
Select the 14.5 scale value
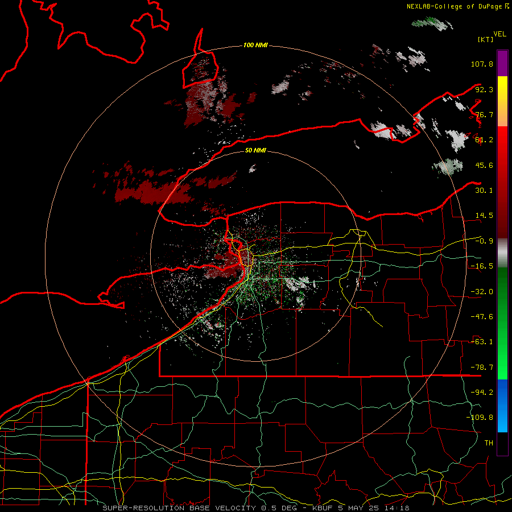click(484, 216)
